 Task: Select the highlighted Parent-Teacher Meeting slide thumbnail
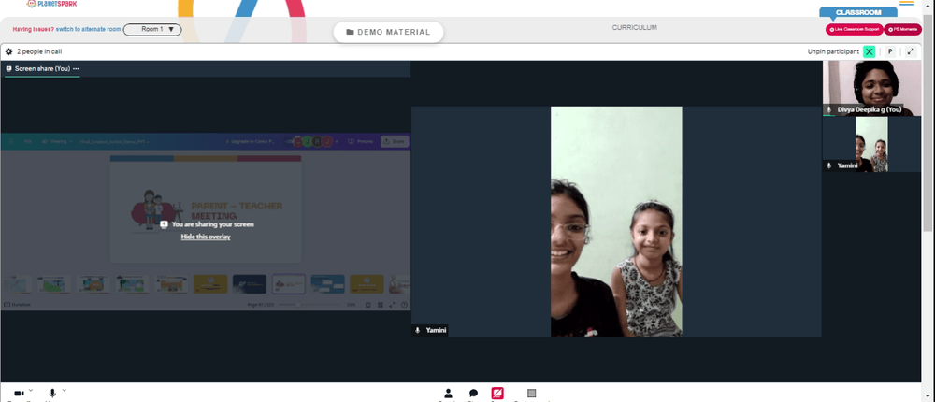(289, 284)
